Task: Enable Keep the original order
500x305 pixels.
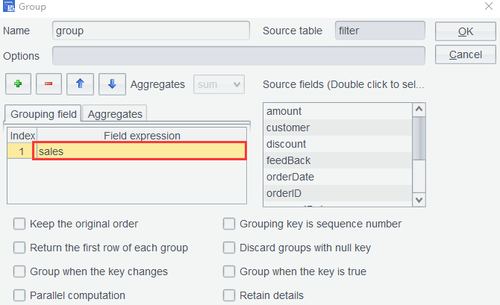Action: (x=19, y=224)
